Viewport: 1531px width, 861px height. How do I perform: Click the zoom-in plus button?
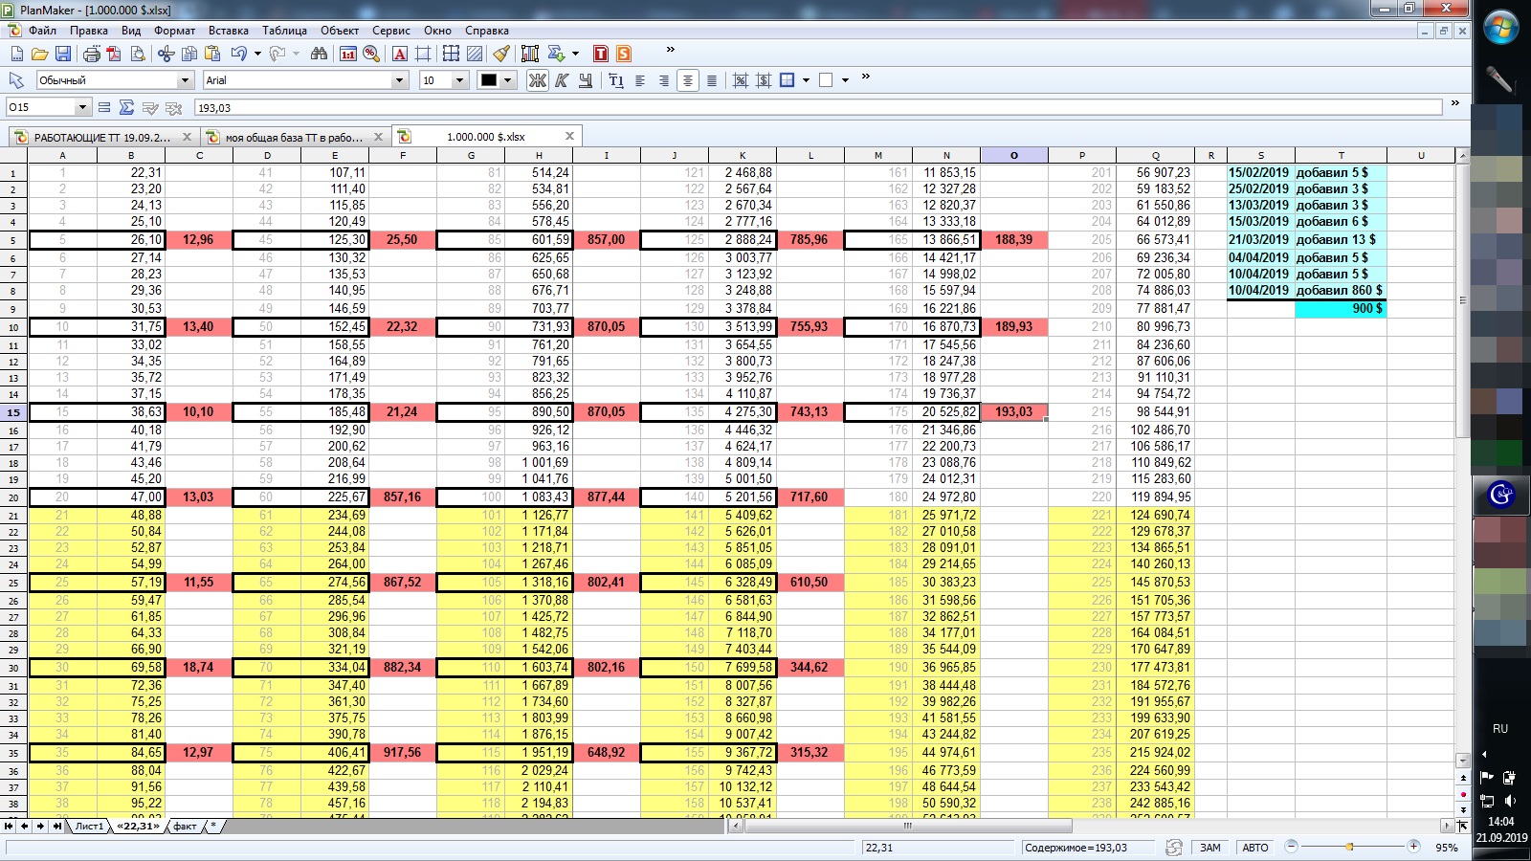[x=1413, y=847]
